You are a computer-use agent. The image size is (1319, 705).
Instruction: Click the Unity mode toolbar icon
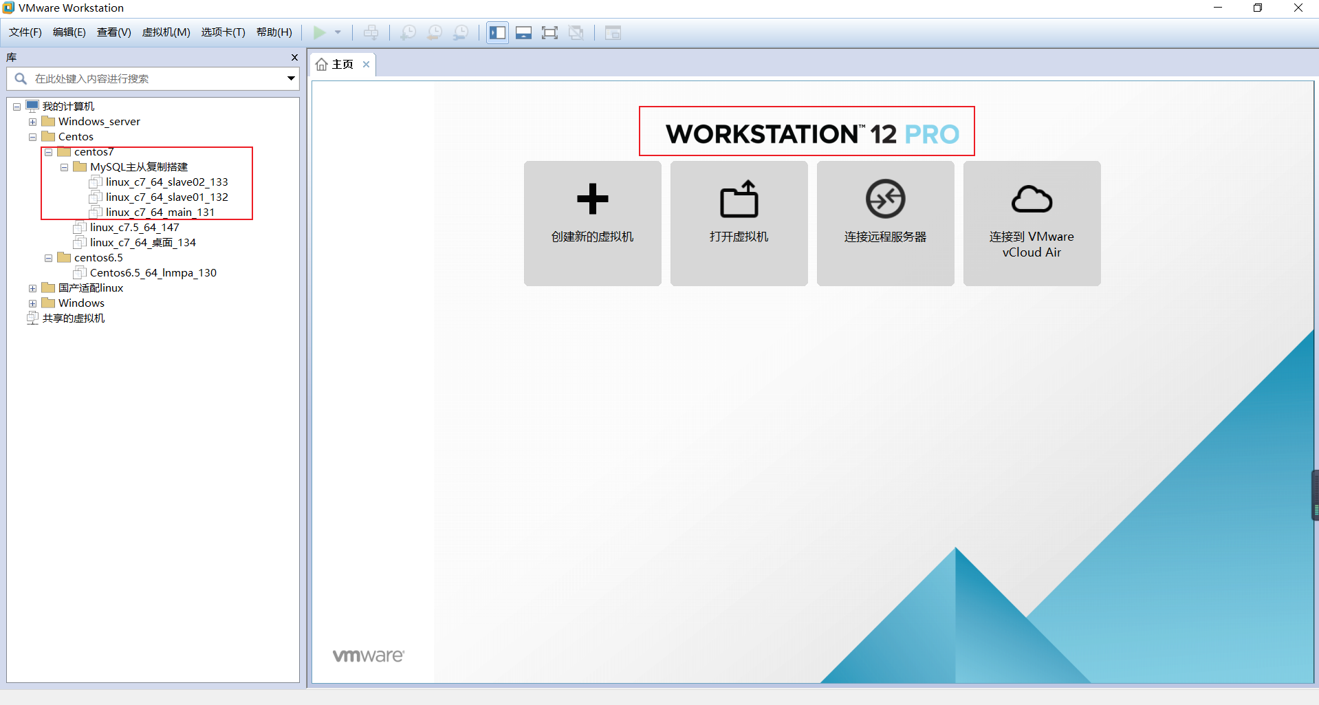pyautogui.click(x=576, y=32)
